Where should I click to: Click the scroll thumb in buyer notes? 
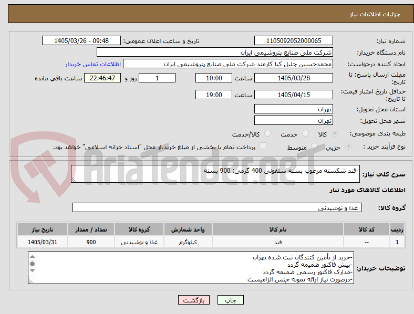[32, 264]
